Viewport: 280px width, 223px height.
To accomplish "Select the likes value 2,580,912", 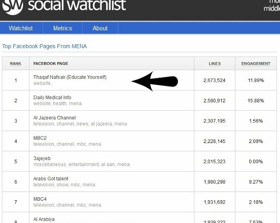I will [214, 101].
